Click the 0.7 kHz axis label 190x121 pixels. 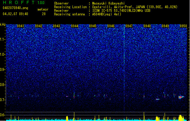(2, 100)
